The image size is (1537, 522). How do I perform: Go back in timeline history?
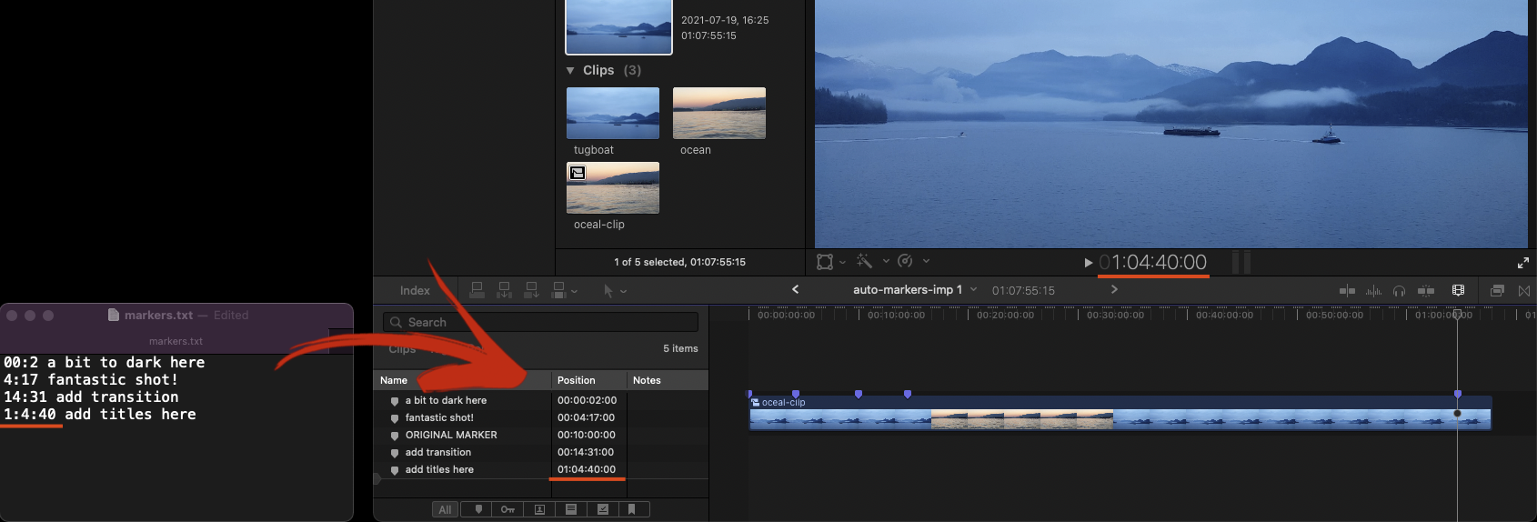795,289
